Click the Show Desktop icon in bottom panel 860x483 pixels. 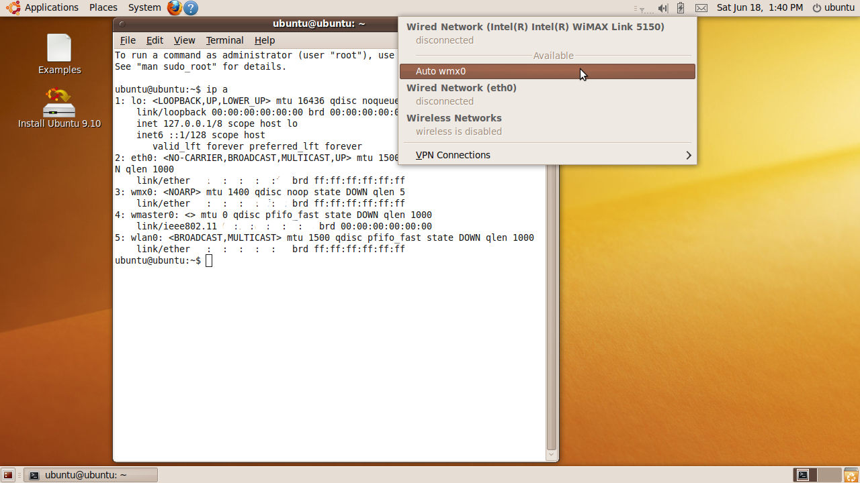click(8, 475)
